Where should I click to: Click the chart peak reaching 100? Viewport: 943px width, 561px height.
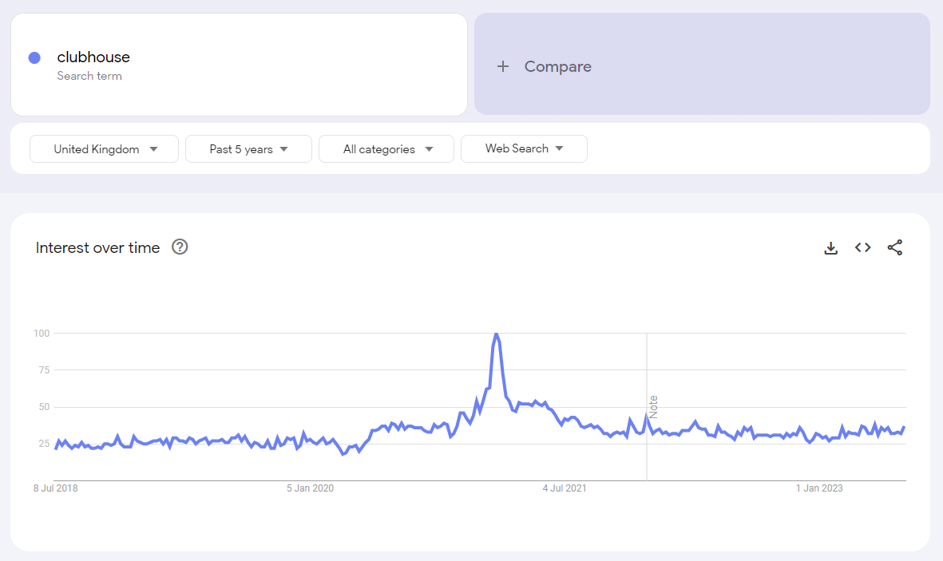pyautogui.click(x=497, y=334)
